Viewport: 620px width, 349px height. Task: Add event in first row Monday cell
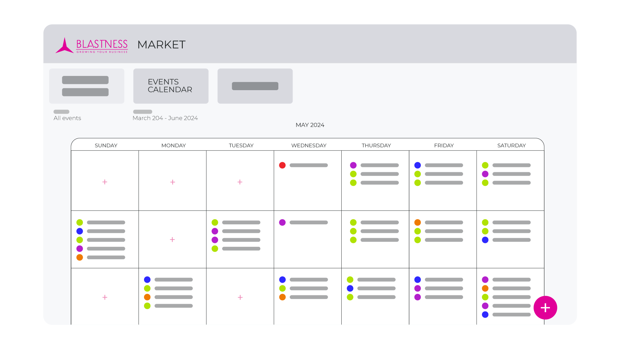point(173,182)
